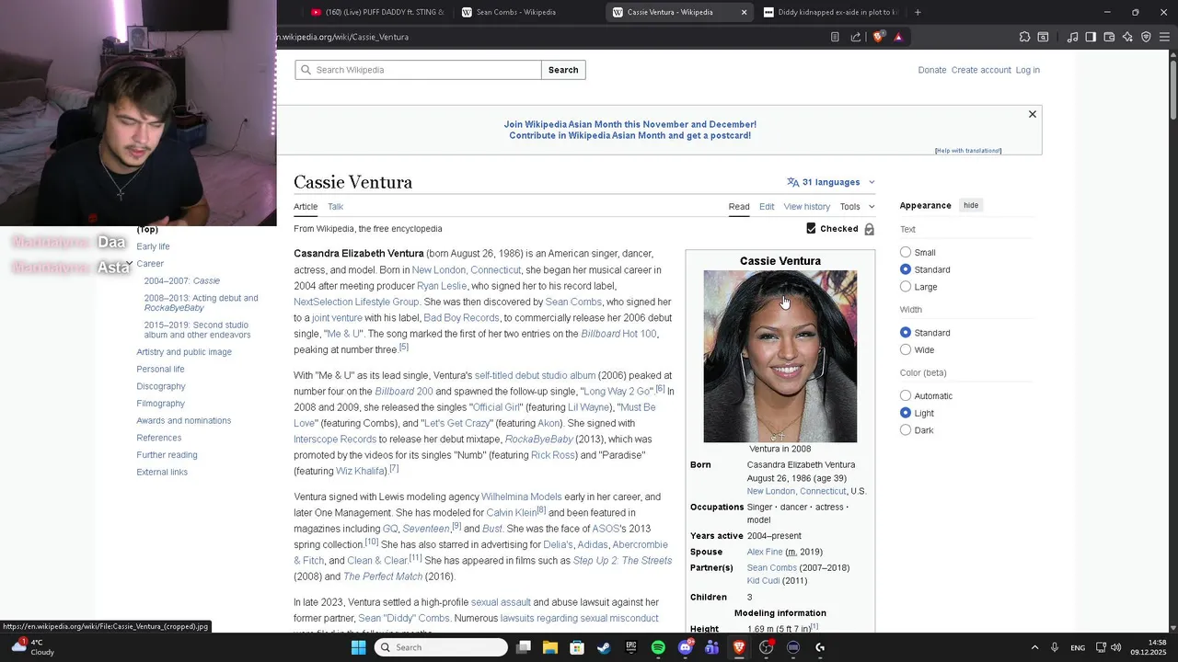Select Wide width option

906,349
